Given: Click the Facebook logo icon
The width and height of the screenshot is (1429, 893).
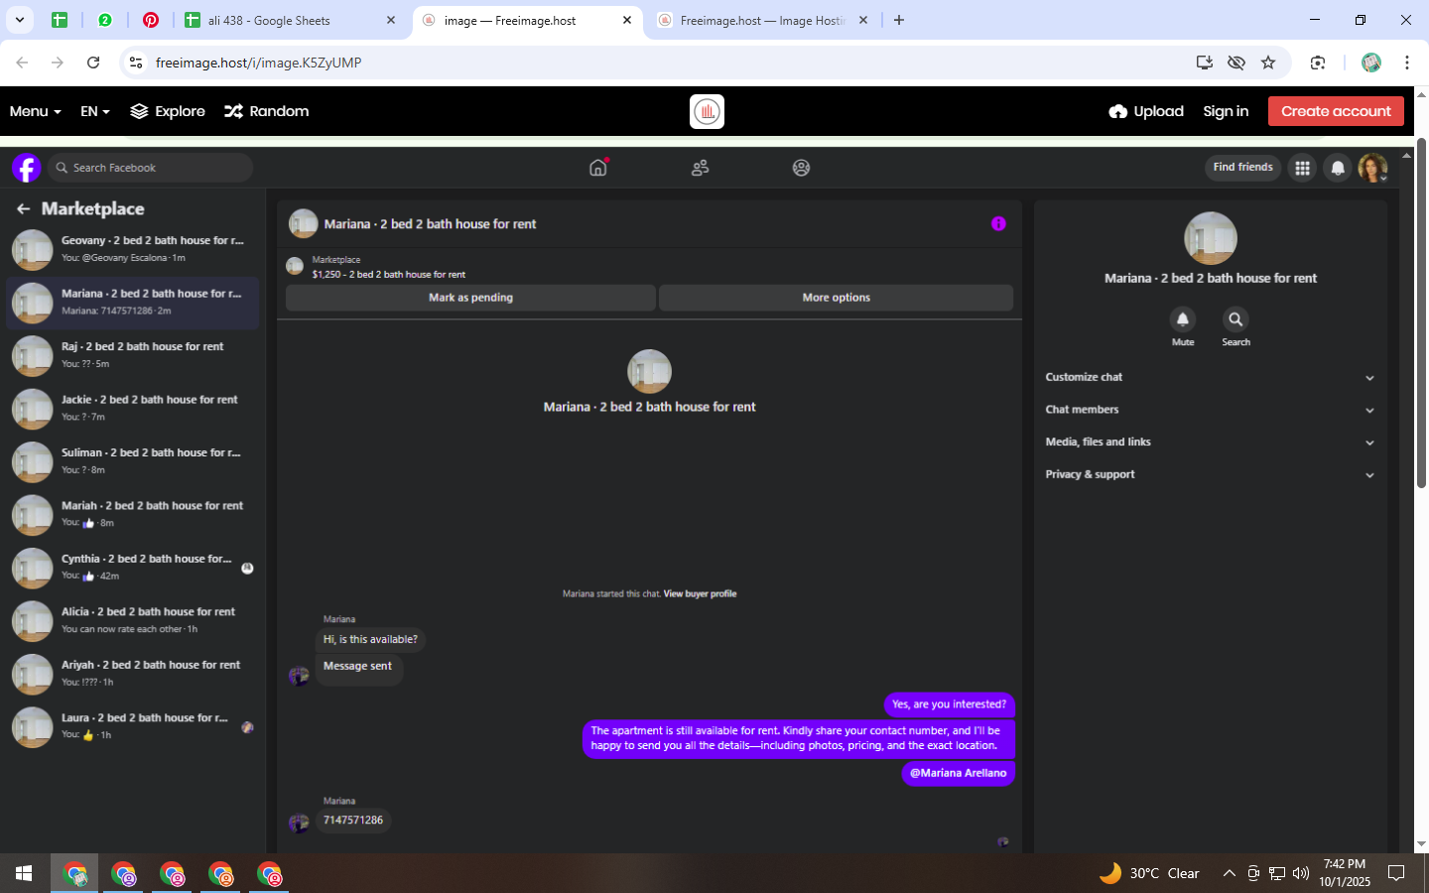Looking at the screenshot, I should click(x=27, y=168).
